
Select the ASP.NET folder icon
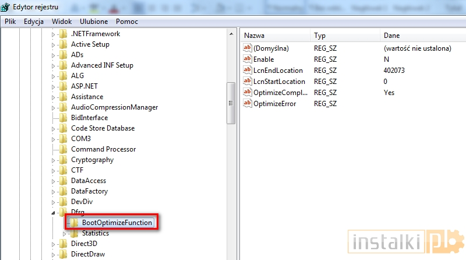click(63, 86)
